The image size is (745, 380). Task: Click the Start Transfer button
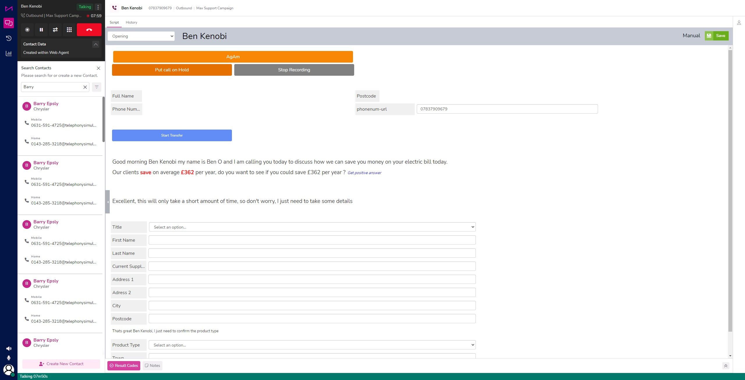point(172,135)
